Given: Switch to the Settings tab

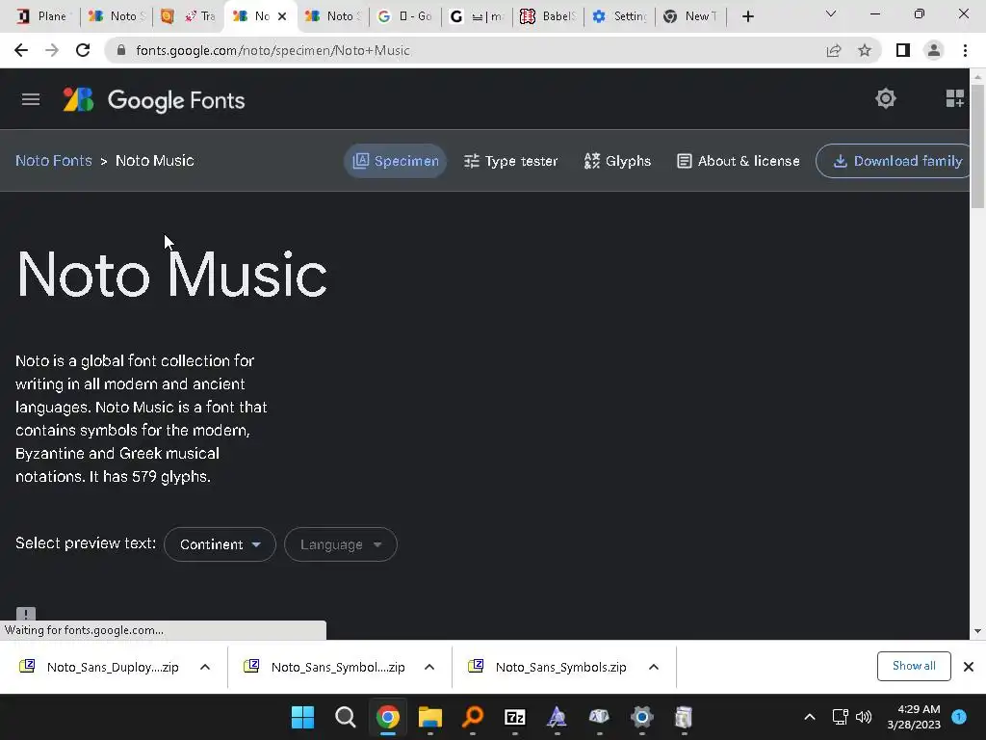Looking at the screenshot, I should click(620, 16).
